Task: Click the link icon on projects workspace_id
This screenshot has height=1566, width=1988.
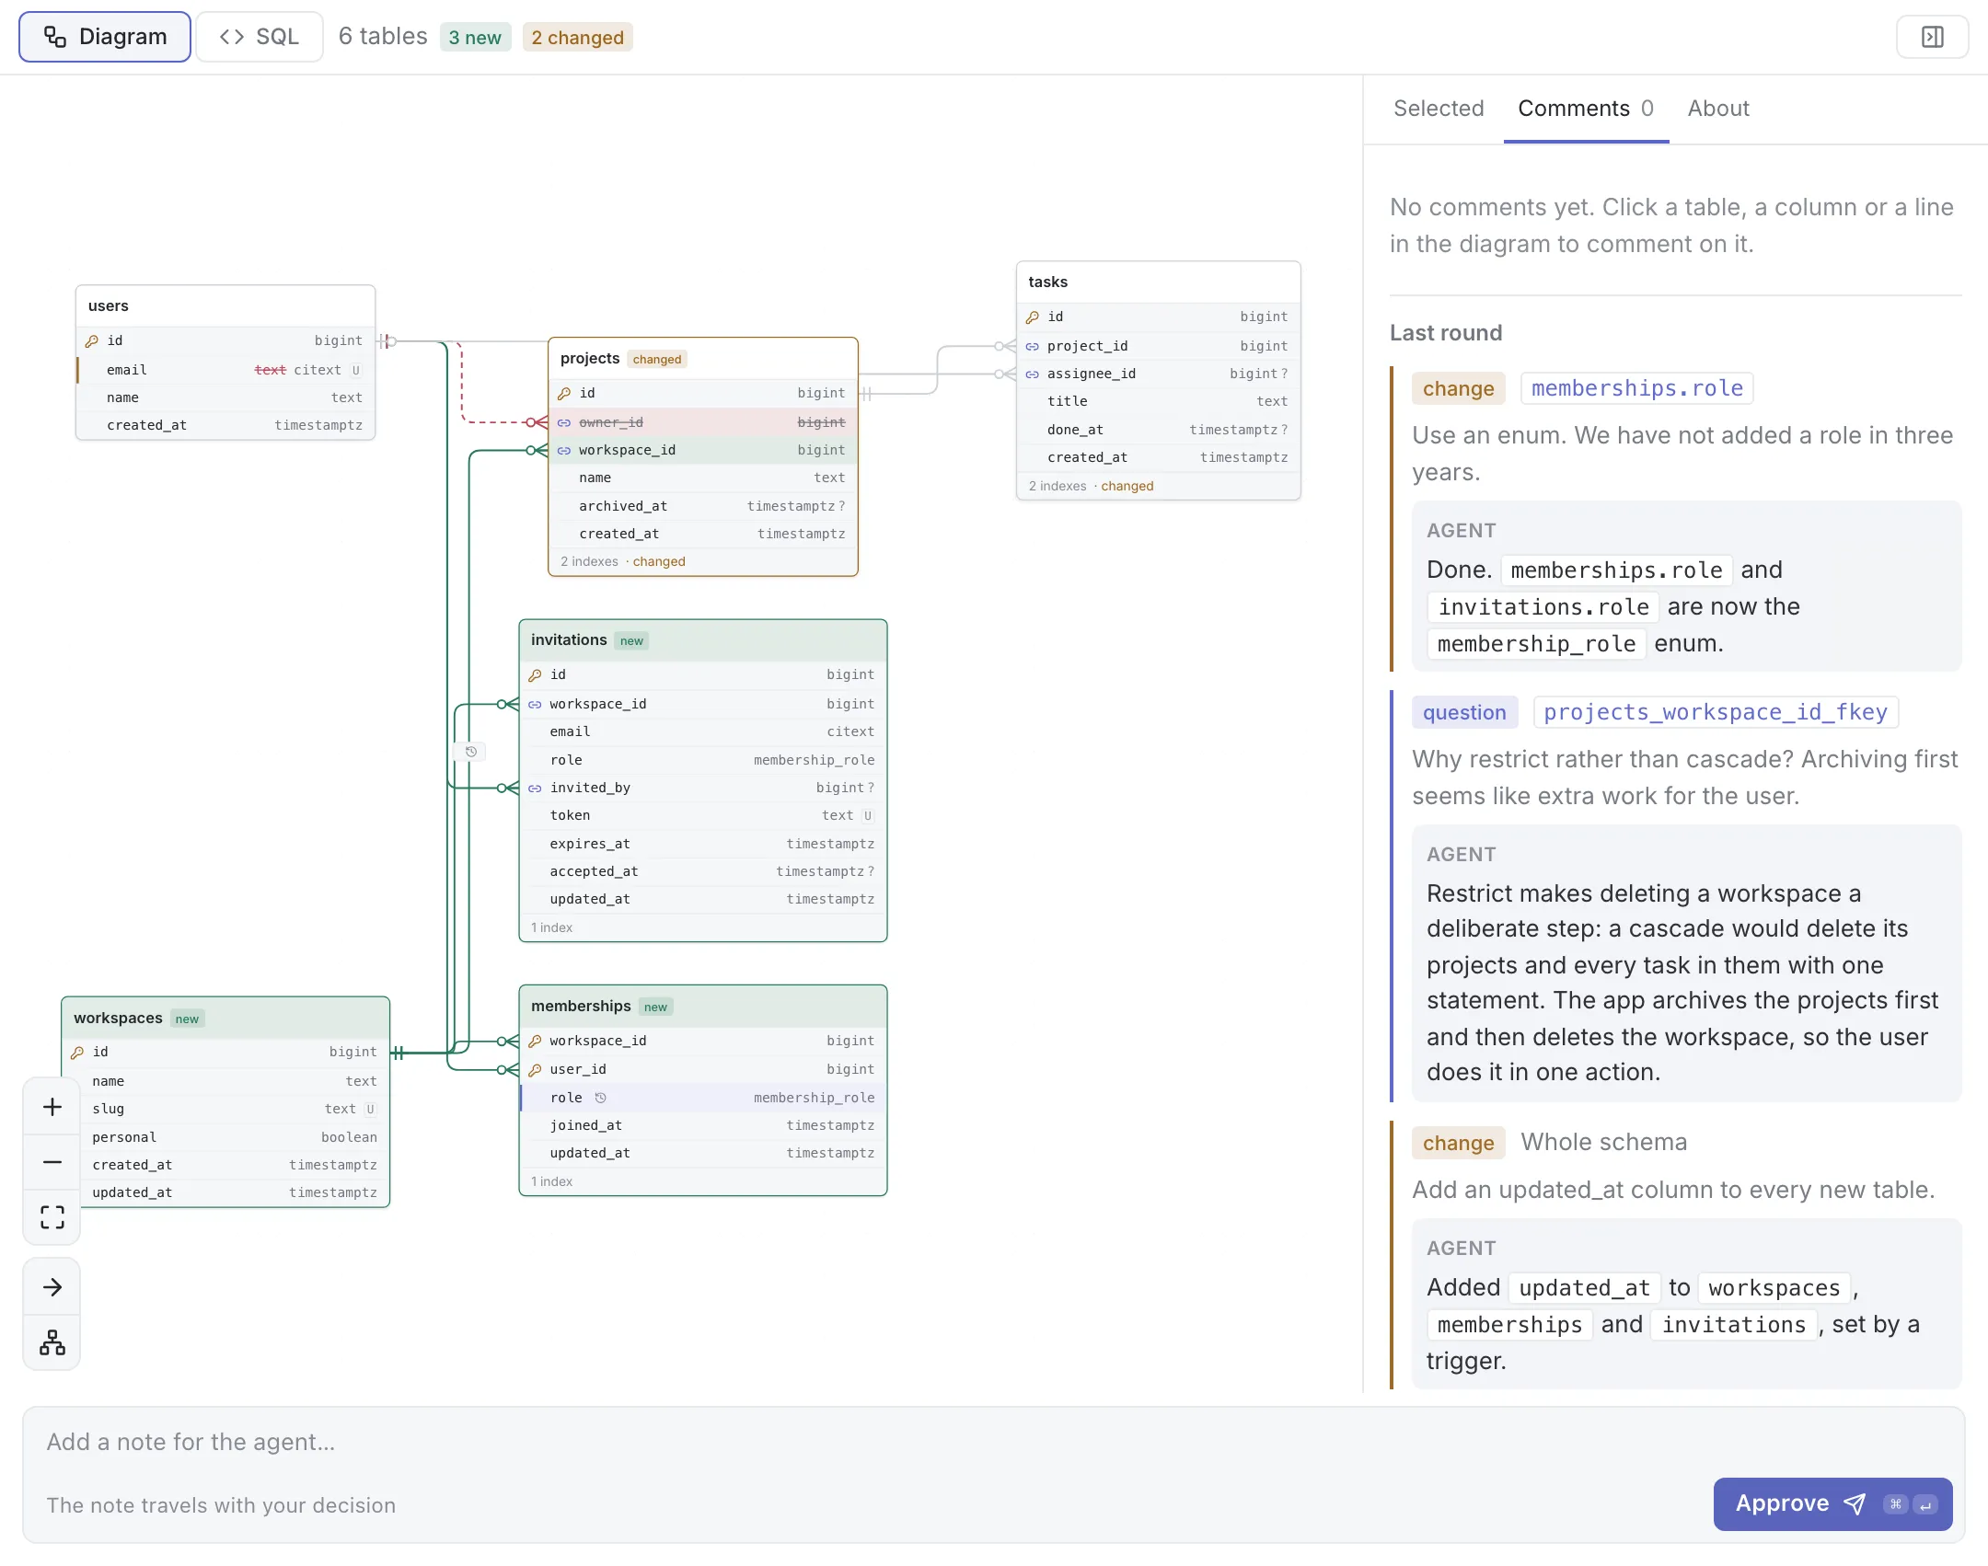Action: tap(564, 451)
